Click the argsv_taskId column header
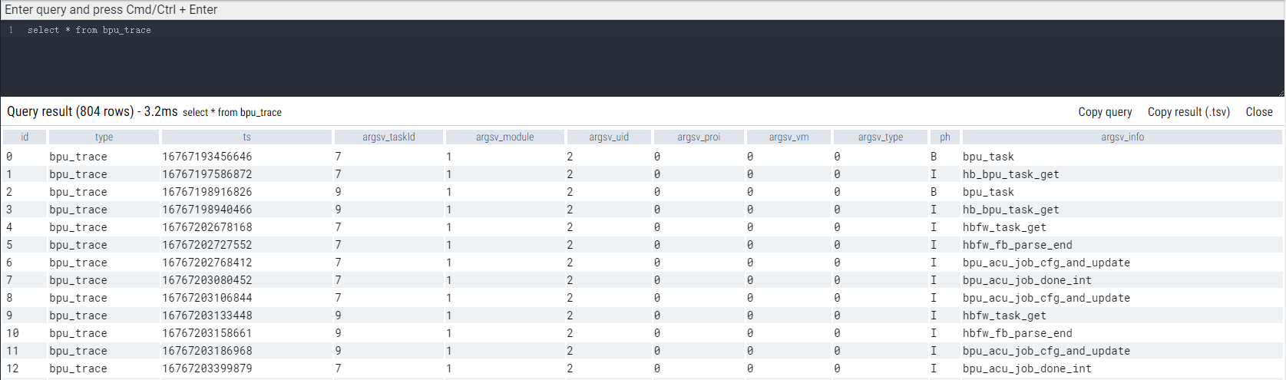This screenshot has height=380, width=1286. 388,137
